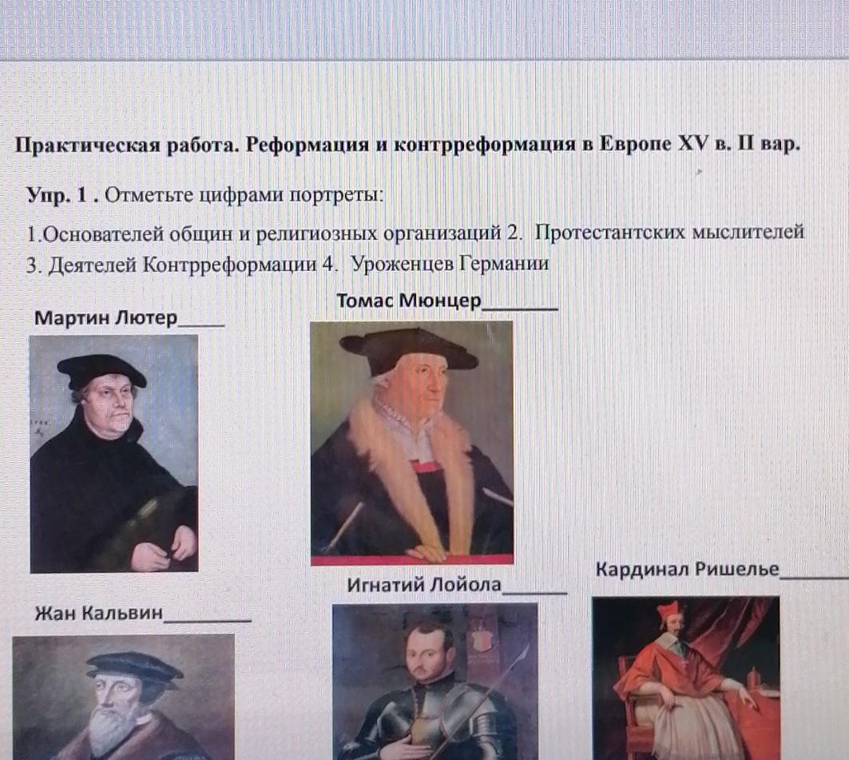Click the caption Игнатий Лойола
The height and width of the screenshot is (760, 849).
(424, 585)
